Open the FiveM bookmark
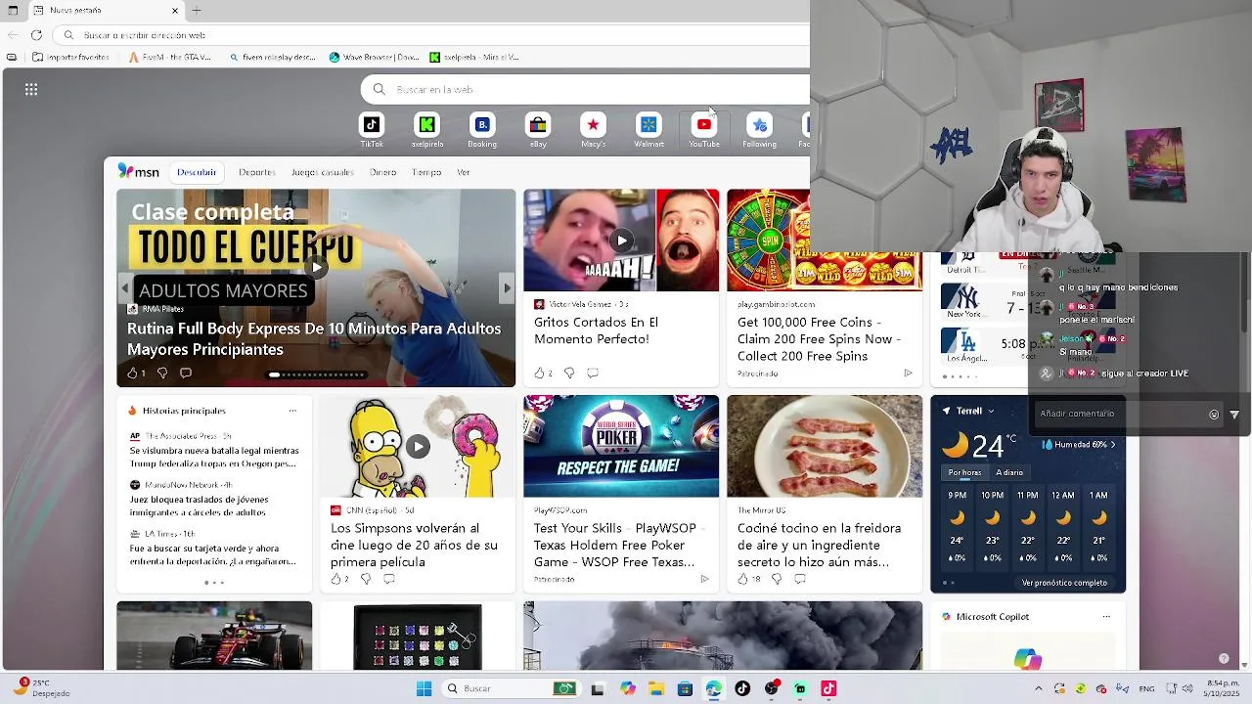This screenshot has width=1252, height=704. point(170,58)
